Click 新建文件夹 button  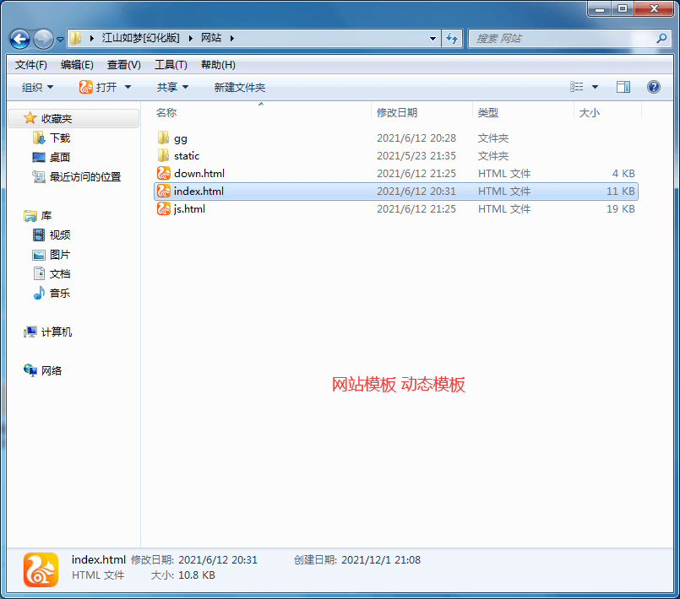click(x=239, y=88)
